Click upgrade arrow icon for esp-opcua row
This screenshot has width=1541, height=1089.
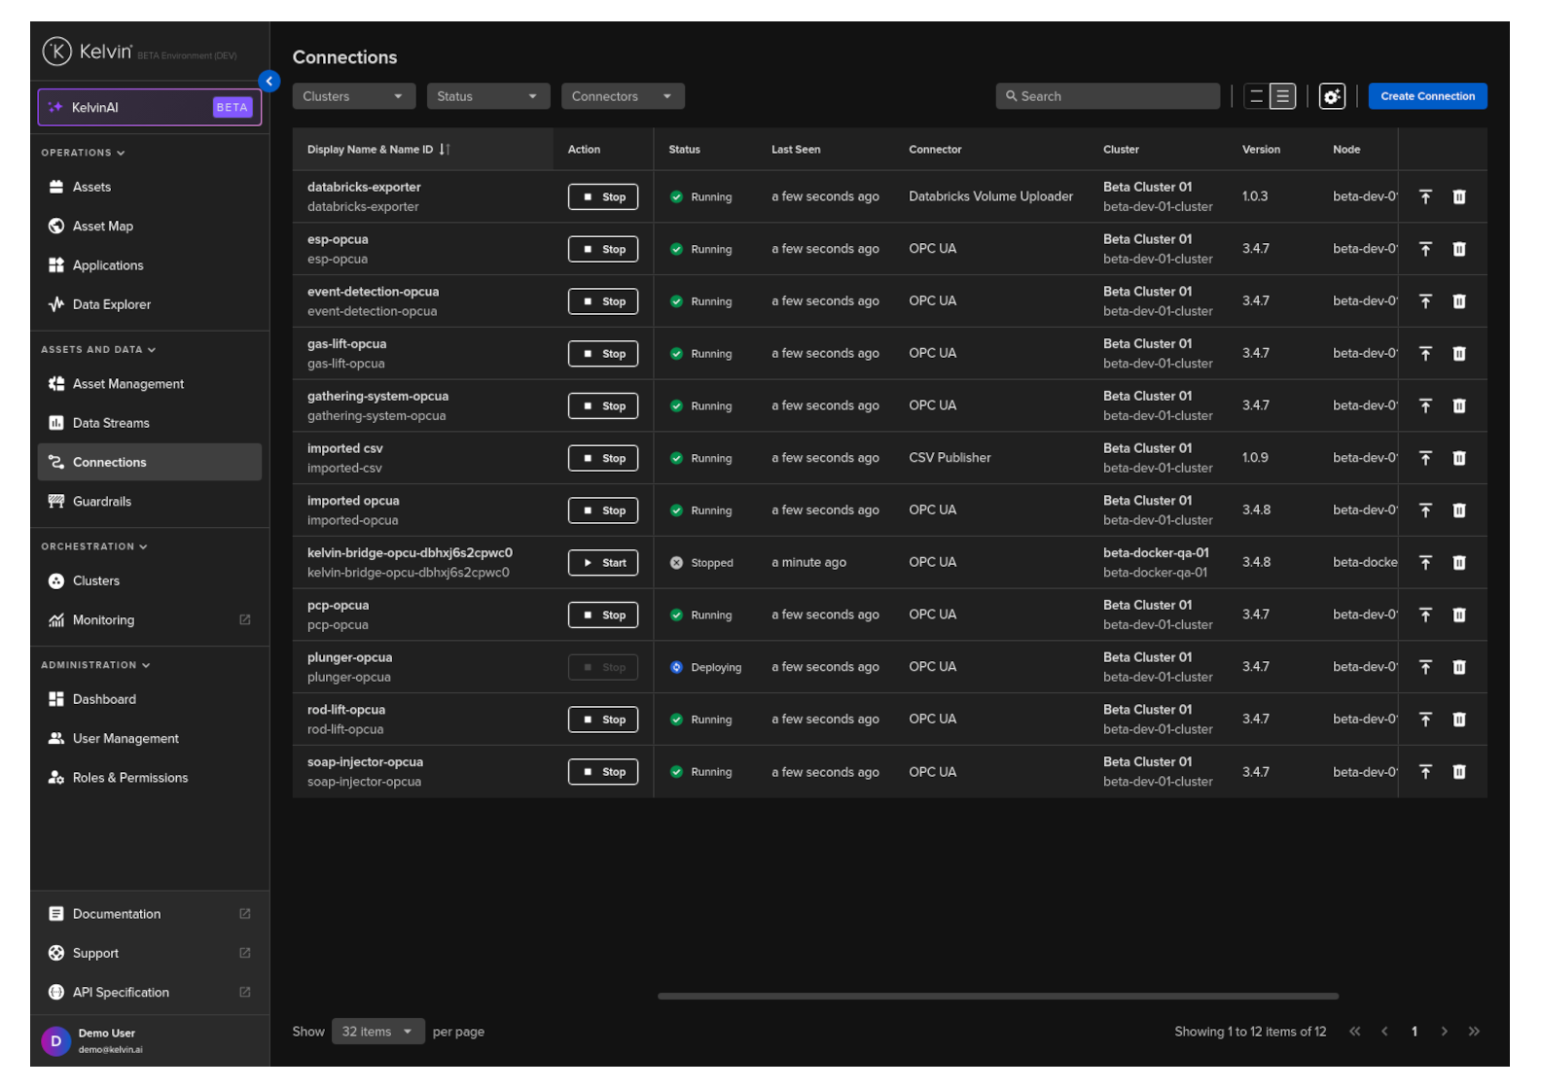(1425, 250)
